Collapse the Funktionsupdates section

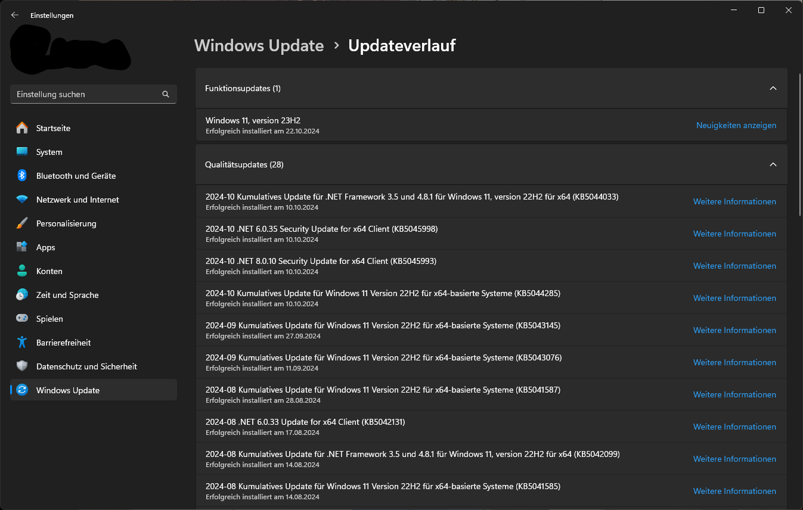(773, 88)
